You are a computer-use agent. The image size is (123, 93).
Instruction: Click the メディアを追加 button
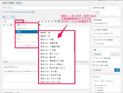click(9, 17)
